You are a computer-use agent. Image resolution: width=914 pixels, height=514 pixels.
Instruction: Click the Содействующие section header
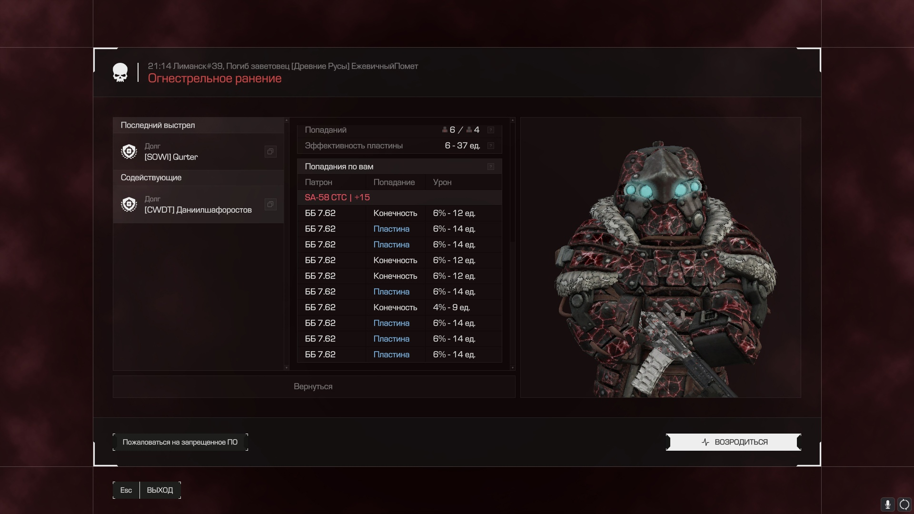198,178
